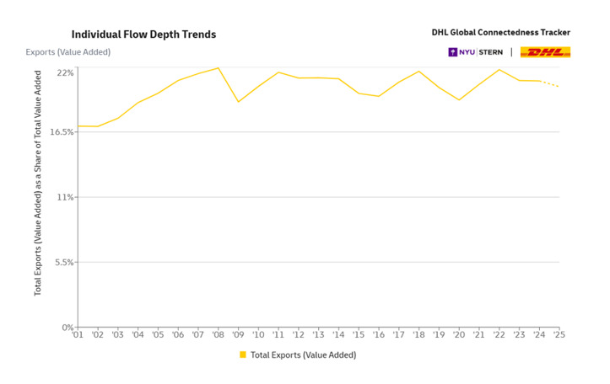Click the 5.5% y-axis label
The image size is (610, 384).
[x=62, y=262]
